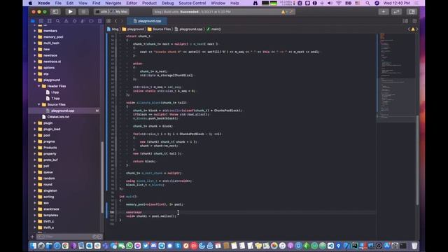
Task: Click Source Files in the jump bar
Action: (x=159, y=29)
